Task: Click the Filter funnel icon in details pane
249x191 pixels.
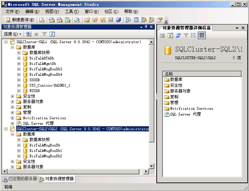Action: pos(186,35)
